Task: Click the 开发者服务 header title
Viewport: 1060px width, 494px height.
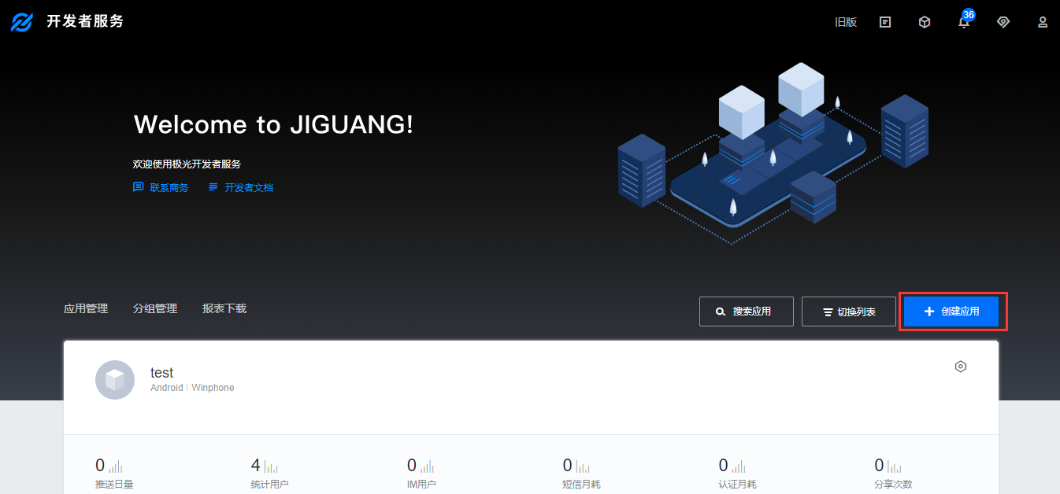Action: click(85, 22)
